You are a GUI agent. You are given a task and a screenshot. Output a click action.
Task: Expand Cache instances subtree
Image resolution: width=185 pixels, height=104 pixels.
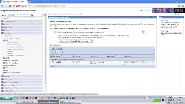4,66
